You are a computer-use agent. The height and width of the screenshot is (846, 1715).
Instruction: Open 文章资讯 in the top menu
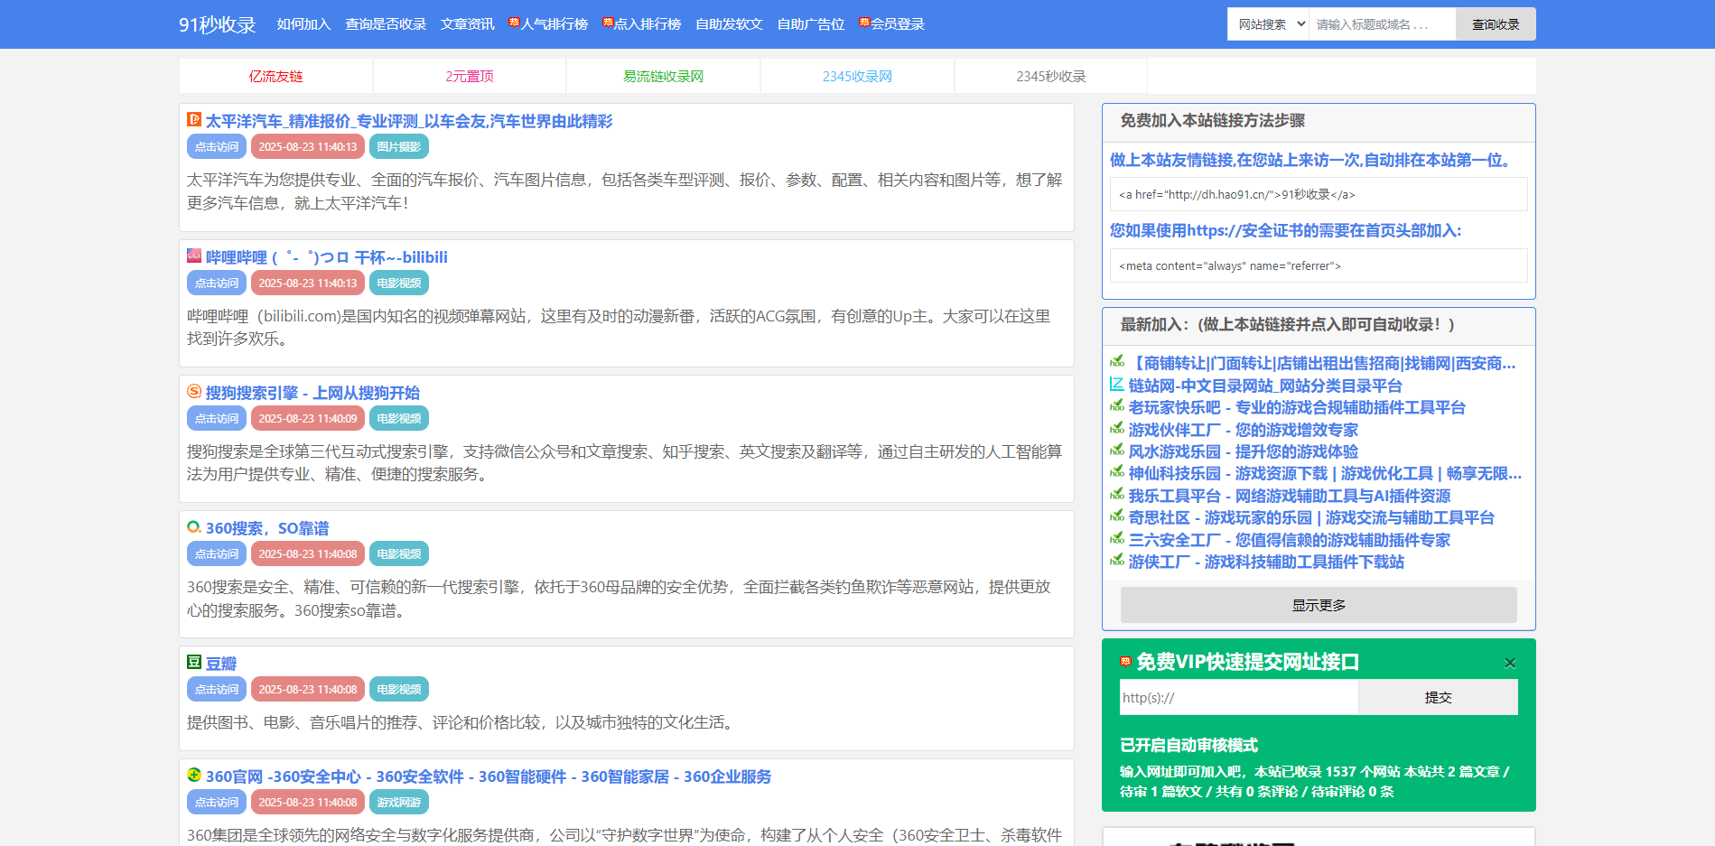[467, 24]
